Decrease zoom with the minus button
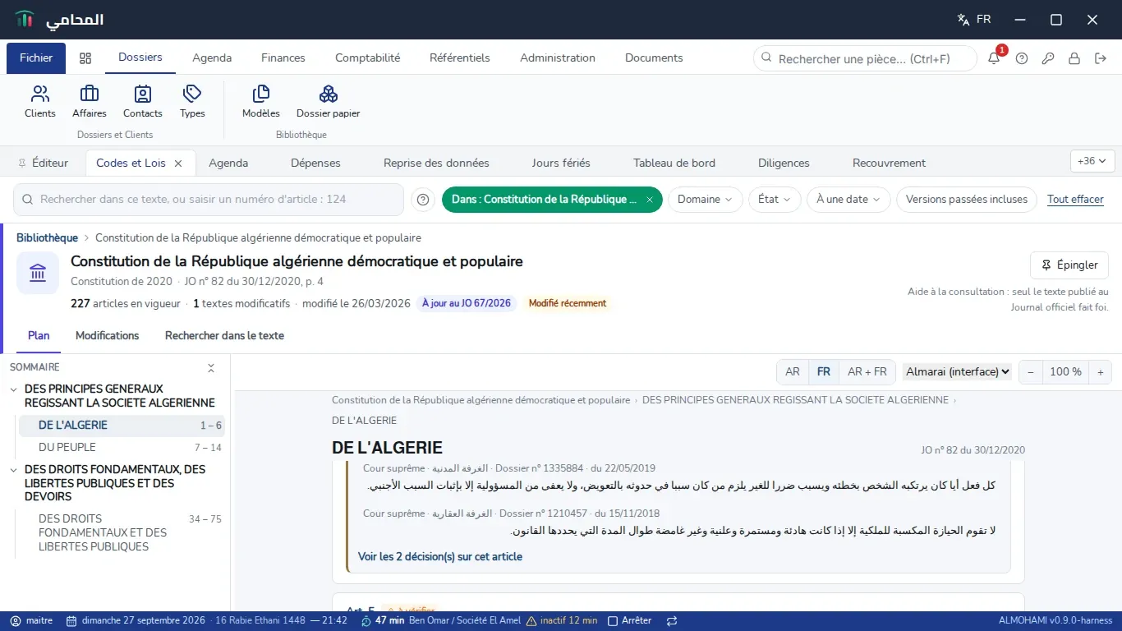1122x631 pixels. click(x=1031, y=371)
